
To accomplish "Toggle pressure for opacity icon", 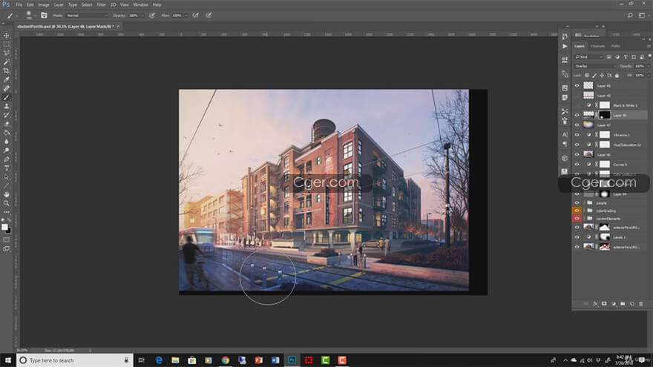I will 152,16.
